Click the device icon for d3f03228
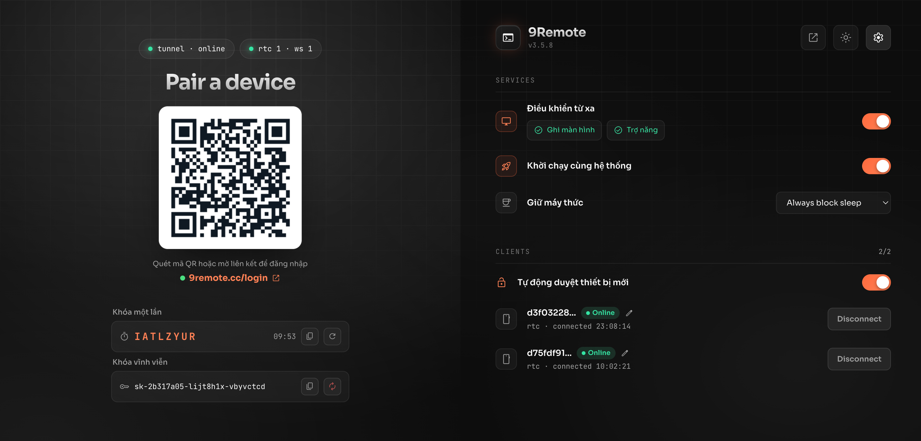The width and height of the screenshot is (921, 441). click(506, 319)
